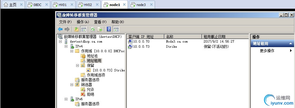Click the home icon on 主页 tab

coord(6,5)
